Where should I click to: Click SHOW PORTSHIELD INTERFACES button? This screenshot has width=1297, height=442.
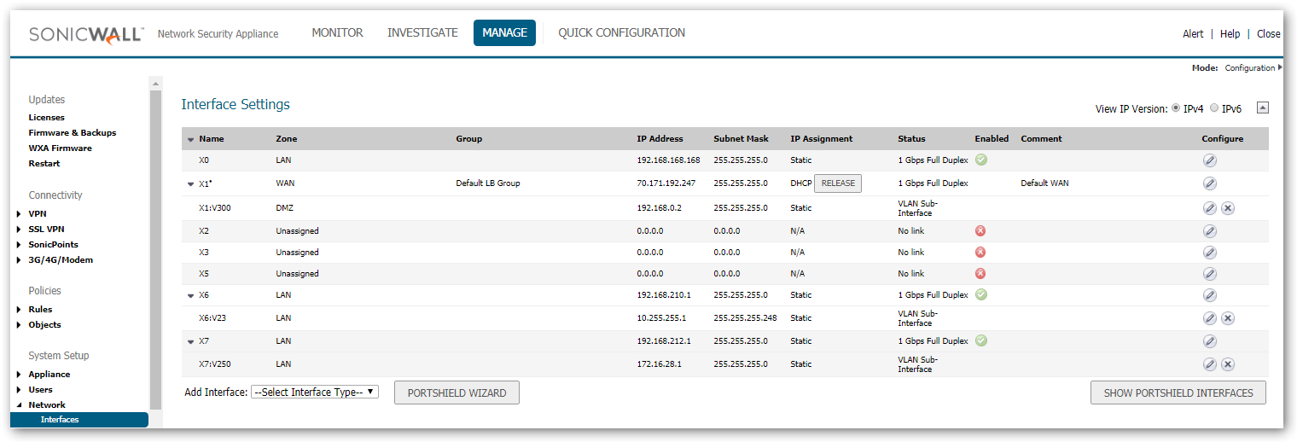tap(1178, 393)
